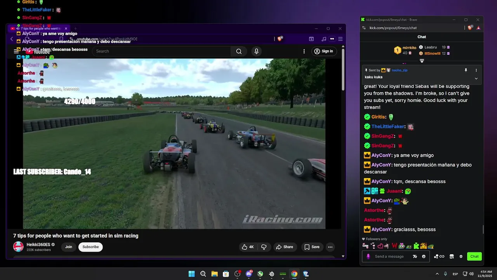
Task: Close the '7 tips' YouTube tab
Action: click(66, 28)
